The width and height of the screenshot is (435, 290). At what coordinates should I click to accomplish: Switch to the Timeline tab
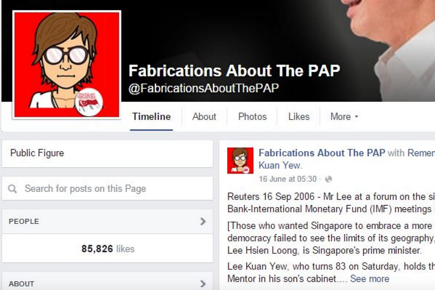152,116
